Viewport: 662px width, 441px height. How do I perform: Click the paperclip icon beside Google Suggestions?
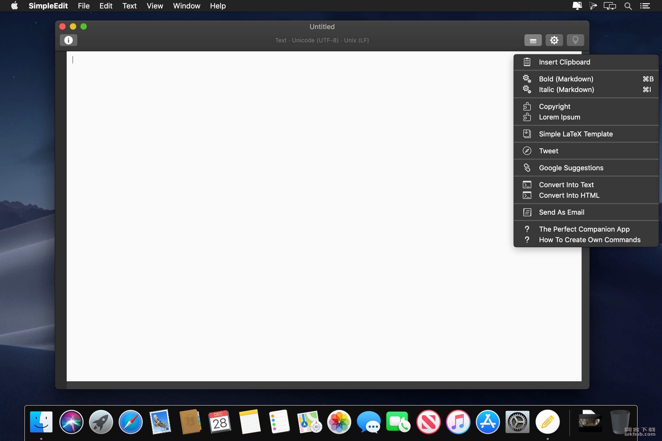(527, 168)
